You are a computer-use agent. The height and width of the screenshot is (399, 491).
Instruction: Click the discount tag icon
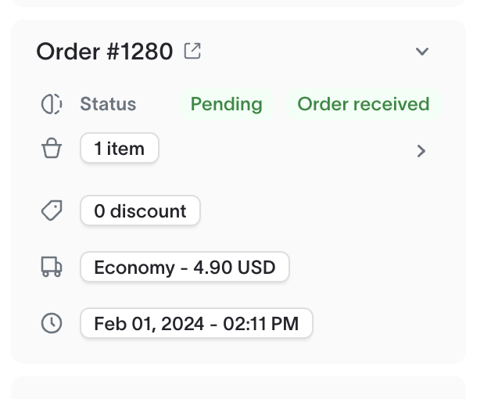(x=52, y=210)
